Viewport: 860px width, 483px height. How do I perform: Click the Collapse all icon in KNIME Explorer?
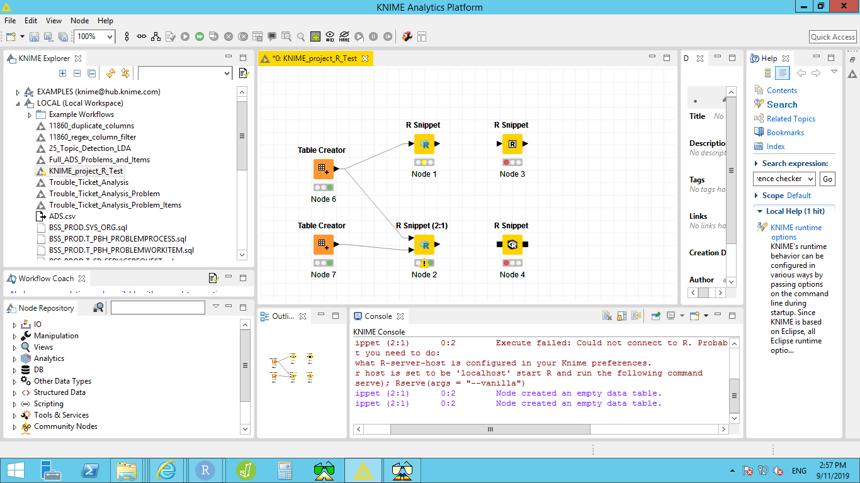tap(77, 74)
